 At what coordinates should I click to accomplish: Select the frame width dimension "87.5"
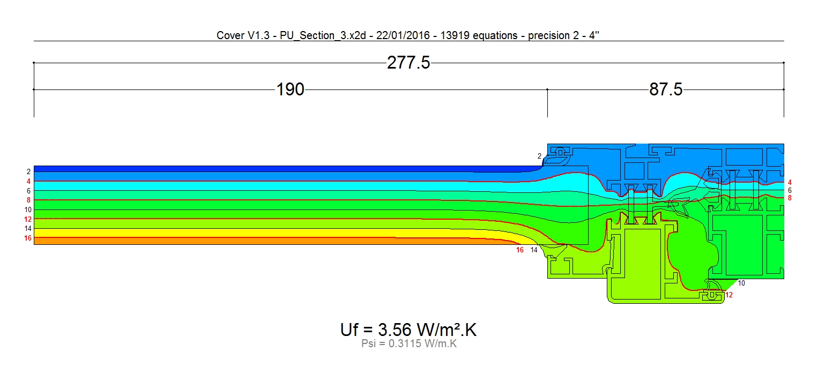point(666,89)
